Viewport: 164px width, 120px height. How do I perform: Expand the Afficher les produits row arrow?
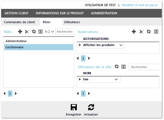(x=80, y=45)
